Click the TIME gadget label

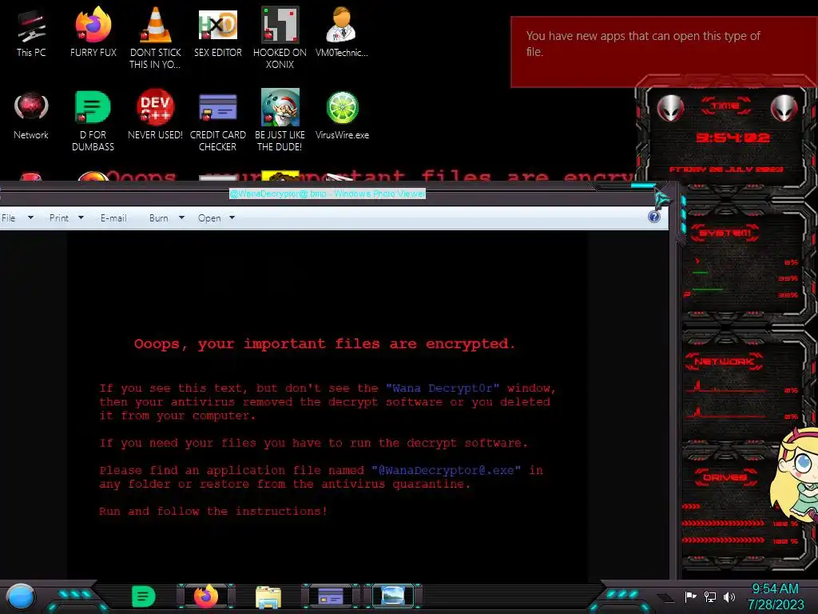725,106
